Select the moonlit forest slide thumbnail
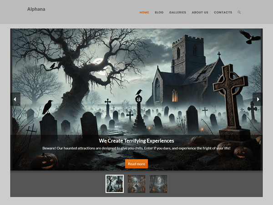 (x=158, y=184)
